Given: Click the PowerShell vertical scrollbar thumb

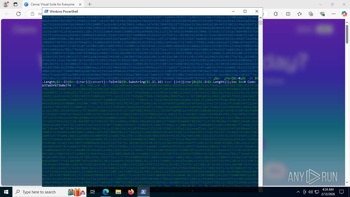Looking at the screenshot, I should coord(260,23).
